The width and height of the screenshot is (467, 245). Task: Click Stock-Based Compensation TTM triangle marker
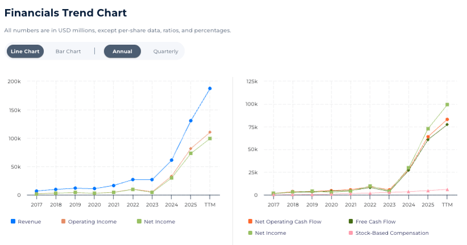tap(447, 189)
